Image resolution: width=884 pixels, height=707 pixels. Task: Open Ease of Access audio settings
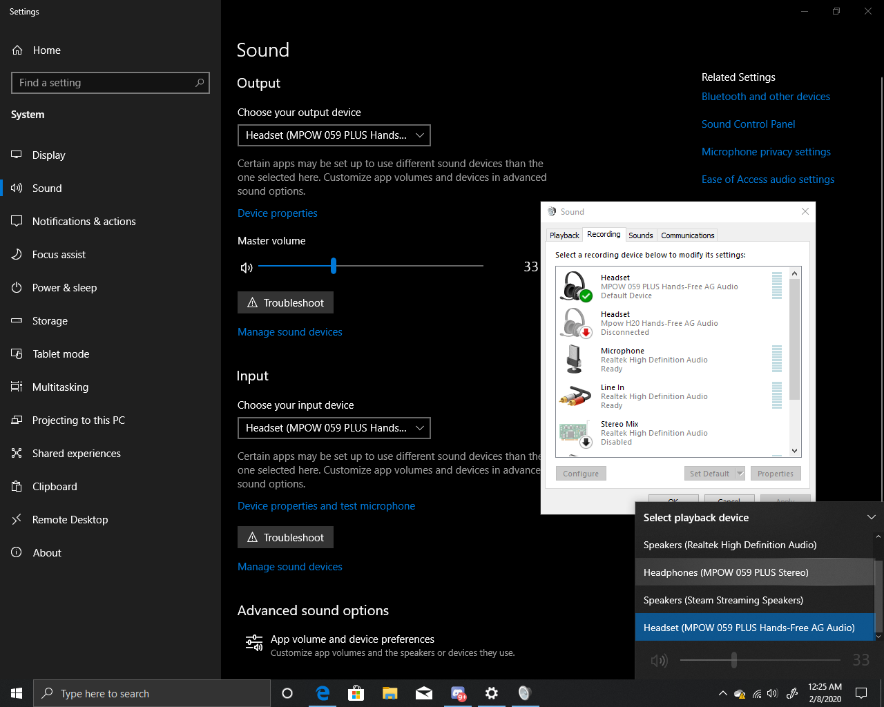(768, 180)
